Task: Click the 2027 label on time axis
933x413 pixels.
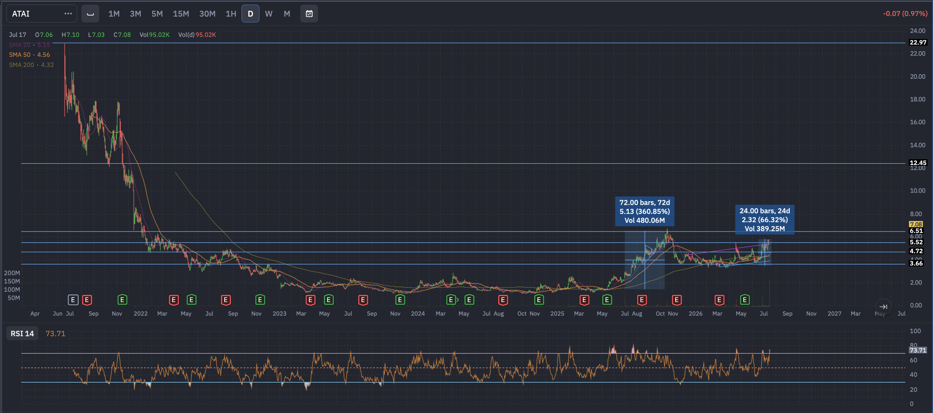Action: tap(834, 314)
